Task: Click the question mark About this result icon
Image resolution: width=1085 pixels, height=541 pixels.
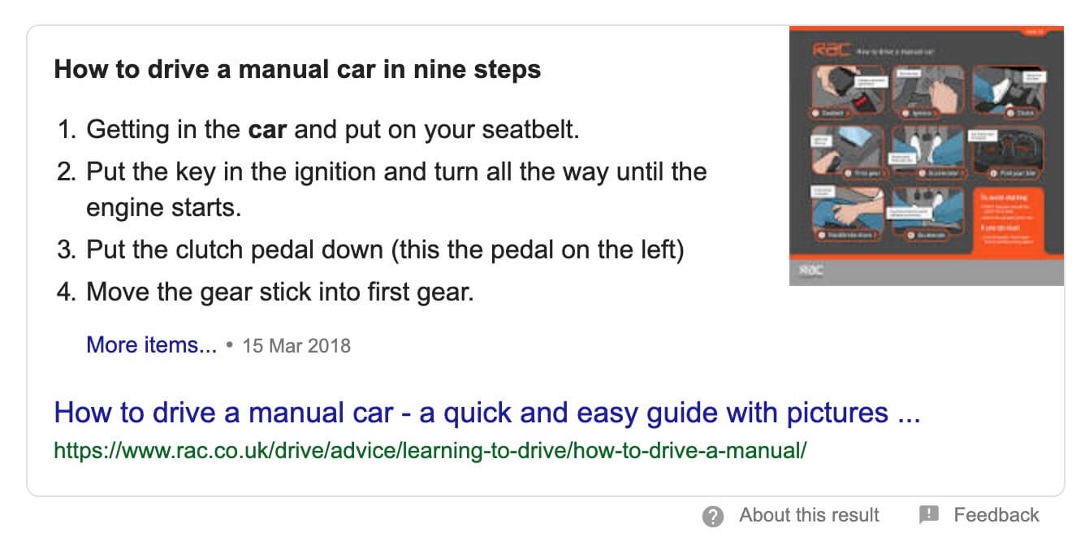Action: point(713,516)
